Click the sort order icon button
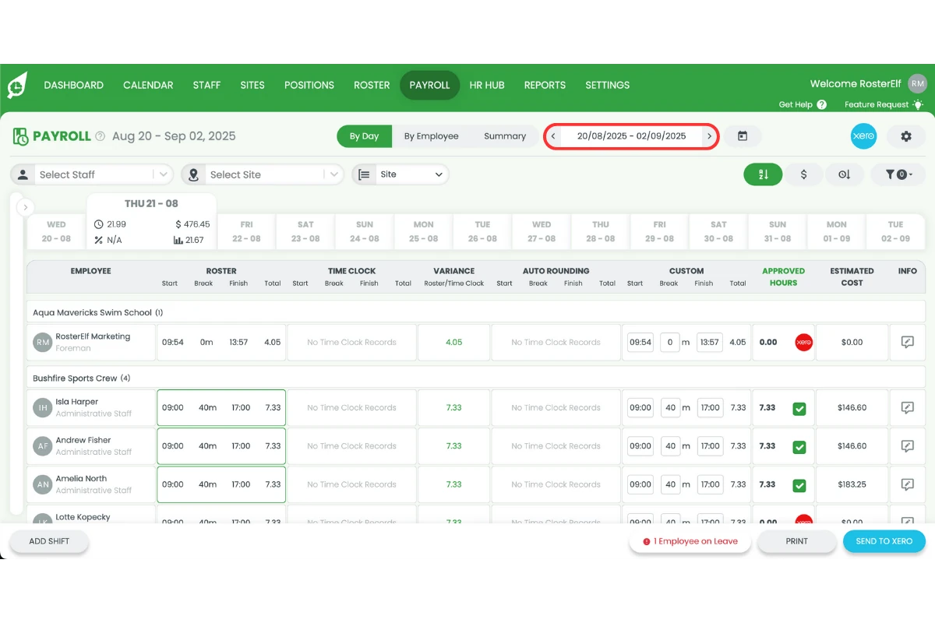Viewport: 935px width, 623px height. tap(763, 174)
